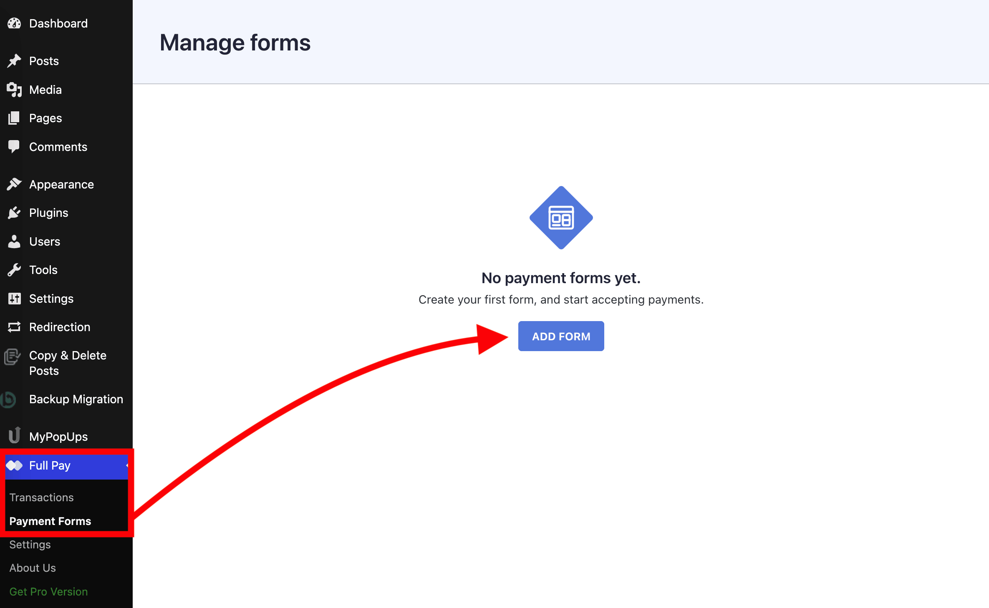
Task: Open Comments via its speech bubble icon
Action: click(14, 146)
